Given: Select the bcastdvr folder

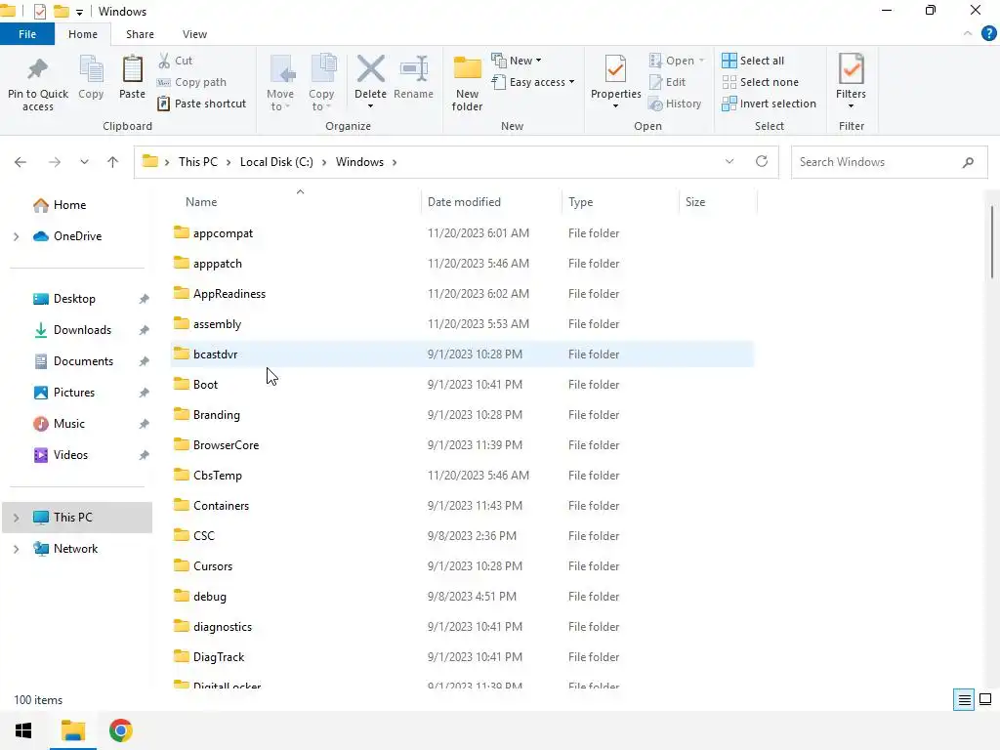Looking at the screenshot, I should (x=462, y=354).
